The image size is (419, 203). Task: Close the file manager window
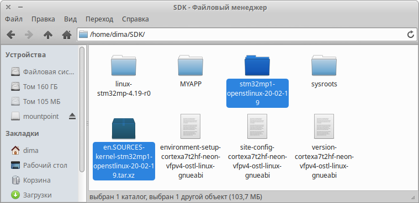coord(8,8)
